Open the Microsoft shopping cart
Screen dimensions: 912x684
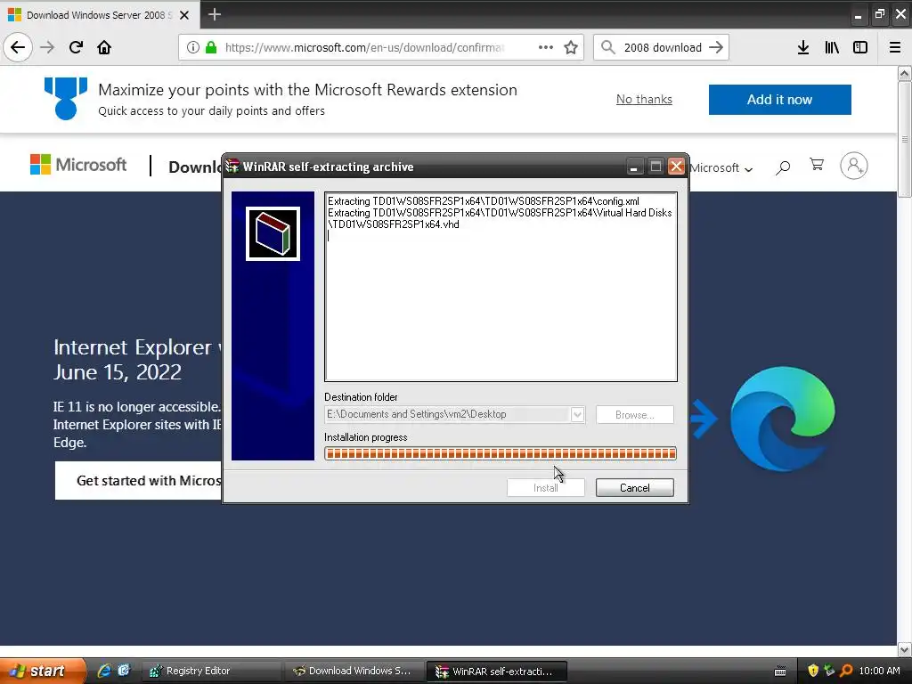(x=817, y=165)
